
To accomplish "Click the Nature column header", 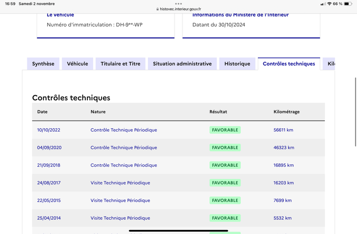I will click(x=98, y=112).
